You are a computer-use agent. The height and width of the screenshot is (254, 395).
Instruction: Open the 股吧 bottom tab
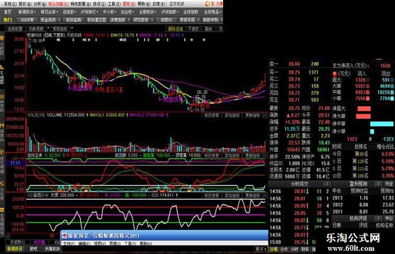33,249
